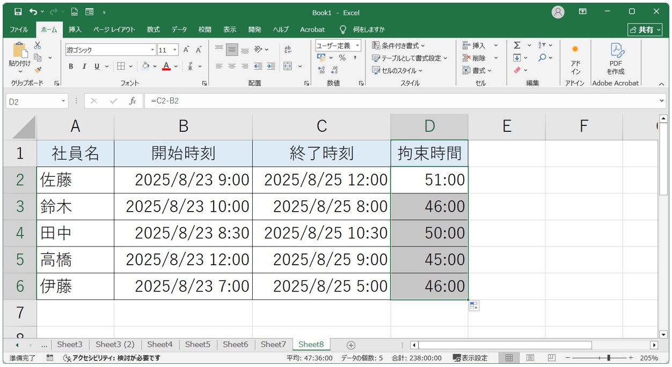Increase decimal places

pos(322,70)
